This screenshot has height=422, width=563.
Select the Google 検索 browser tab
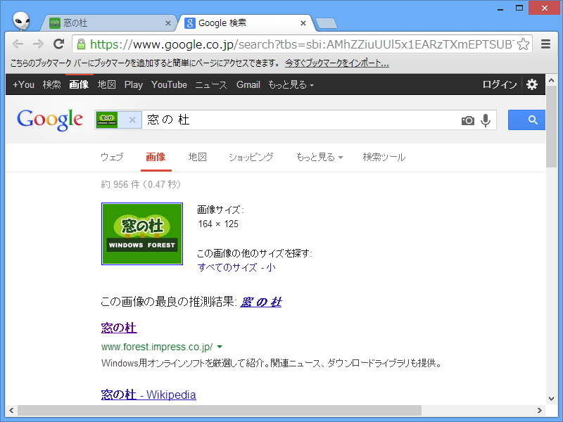pos(246,23)
